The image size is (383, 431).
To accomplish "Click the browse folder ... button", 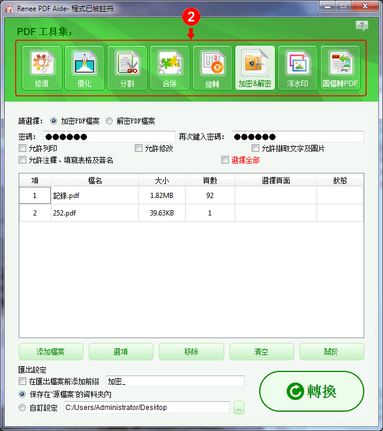I will click(x=239, y=408).
